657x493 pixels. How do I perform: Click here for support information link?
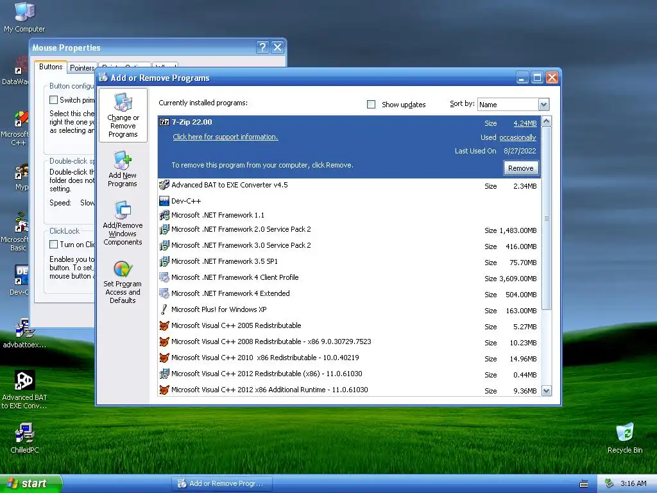tap(225, 137)
